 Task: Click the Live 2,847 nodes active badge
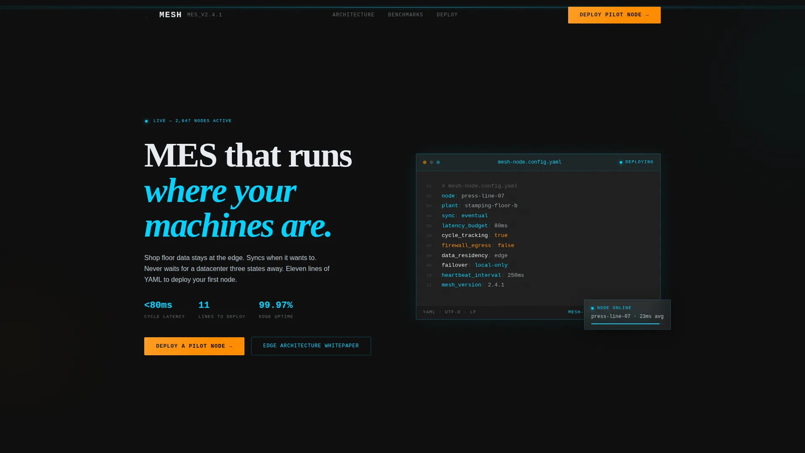(188, 121)
